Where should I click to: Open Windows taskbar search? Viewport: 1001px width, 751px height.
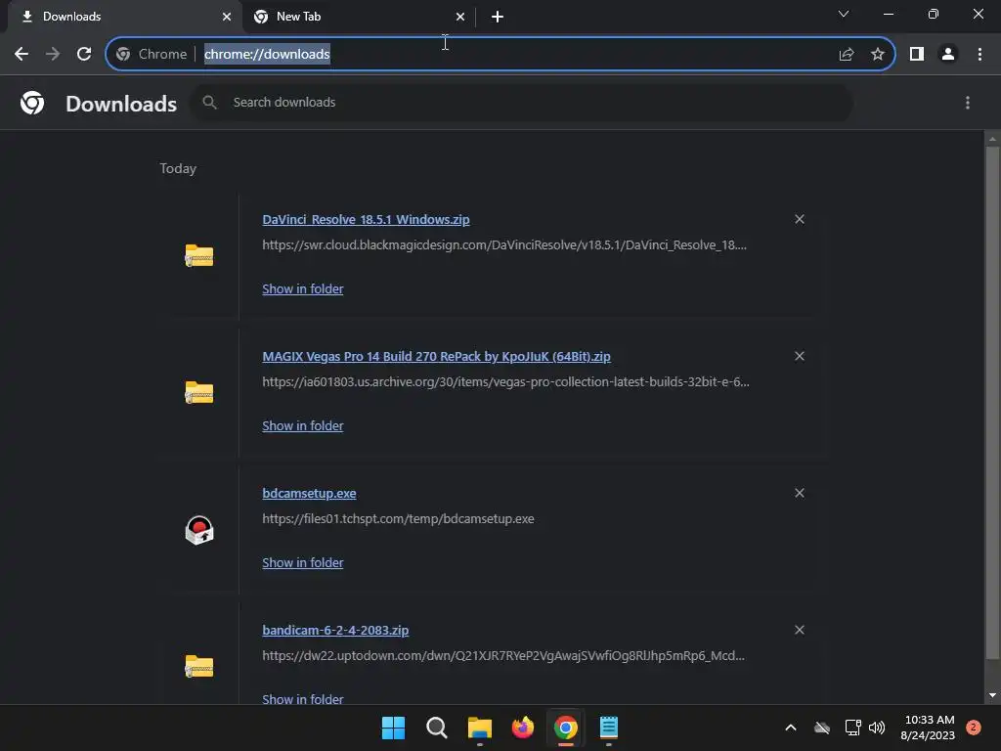tap(437, 728)
